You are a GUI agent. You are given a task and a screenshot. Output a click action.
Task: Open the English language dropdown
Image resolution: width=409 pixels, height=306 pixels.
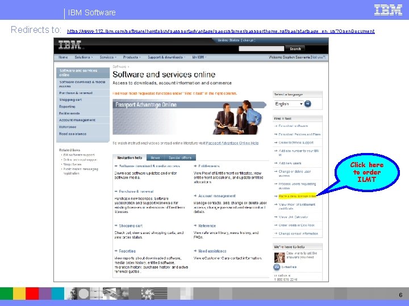(x=289, y=104)
